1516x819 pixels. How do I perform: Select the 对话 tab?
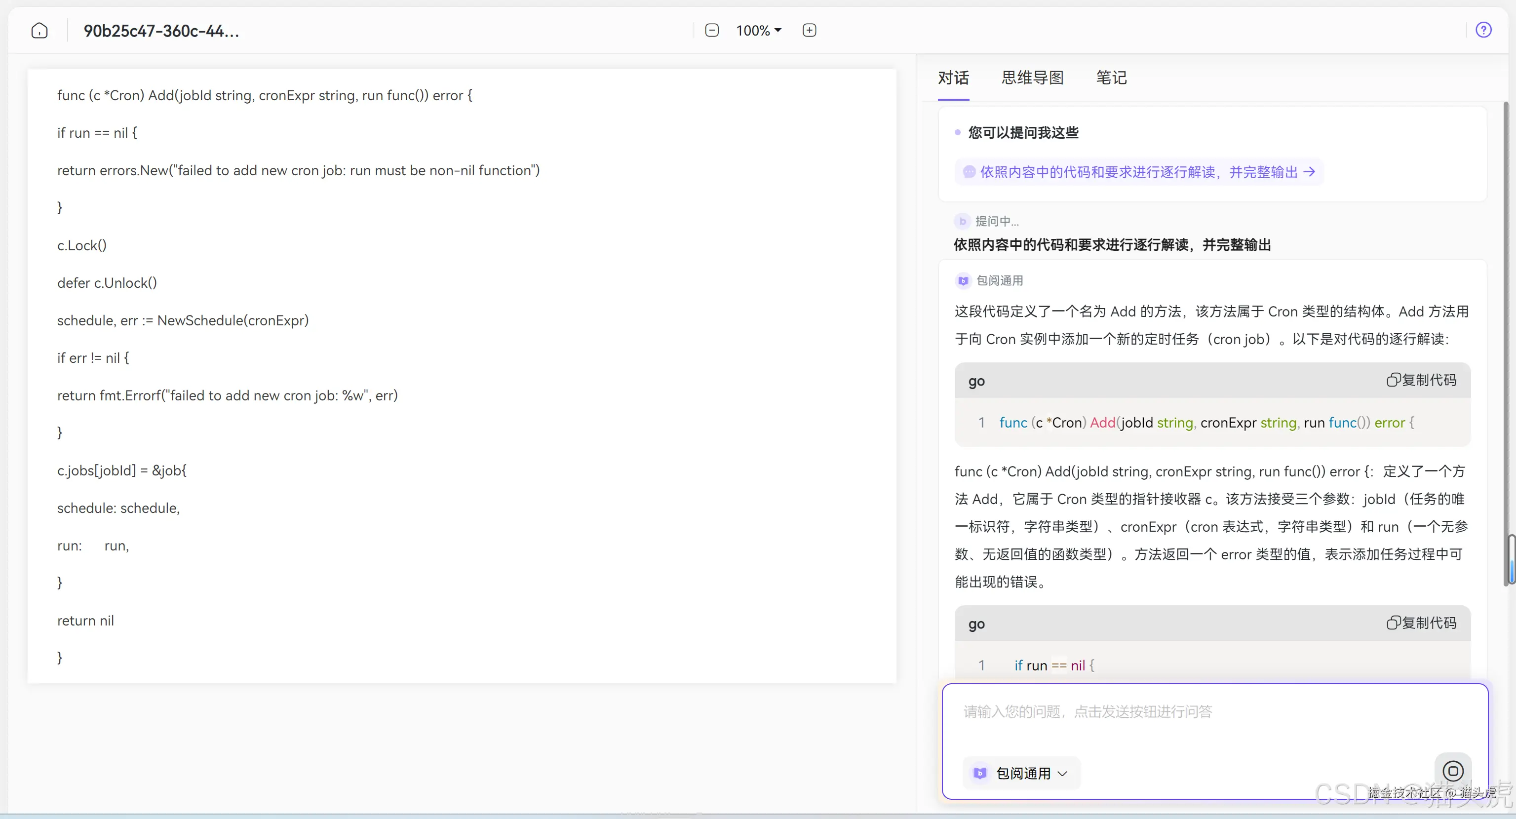953,78
